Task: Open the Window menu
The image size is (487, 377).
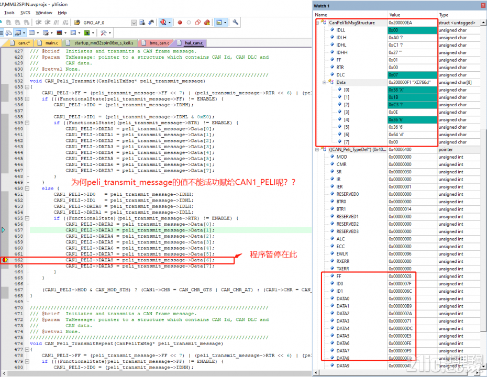Action: click(x=44, y=13)
